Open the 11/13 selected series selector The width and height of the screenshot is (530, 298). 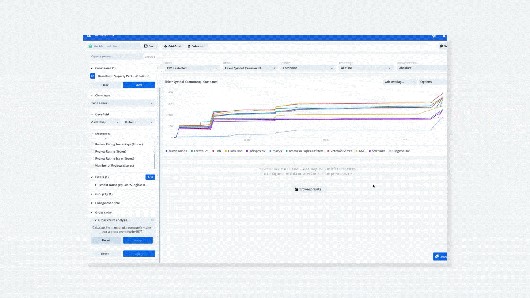[192, 68]
